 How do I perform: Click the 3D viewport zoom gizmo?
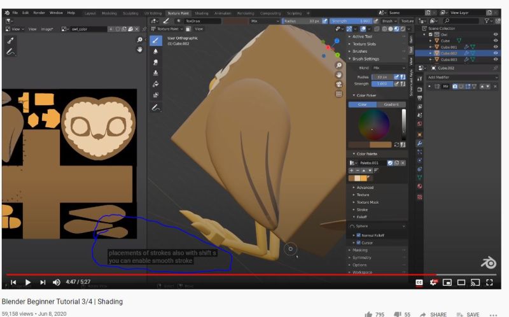click(x=338, y=66)
